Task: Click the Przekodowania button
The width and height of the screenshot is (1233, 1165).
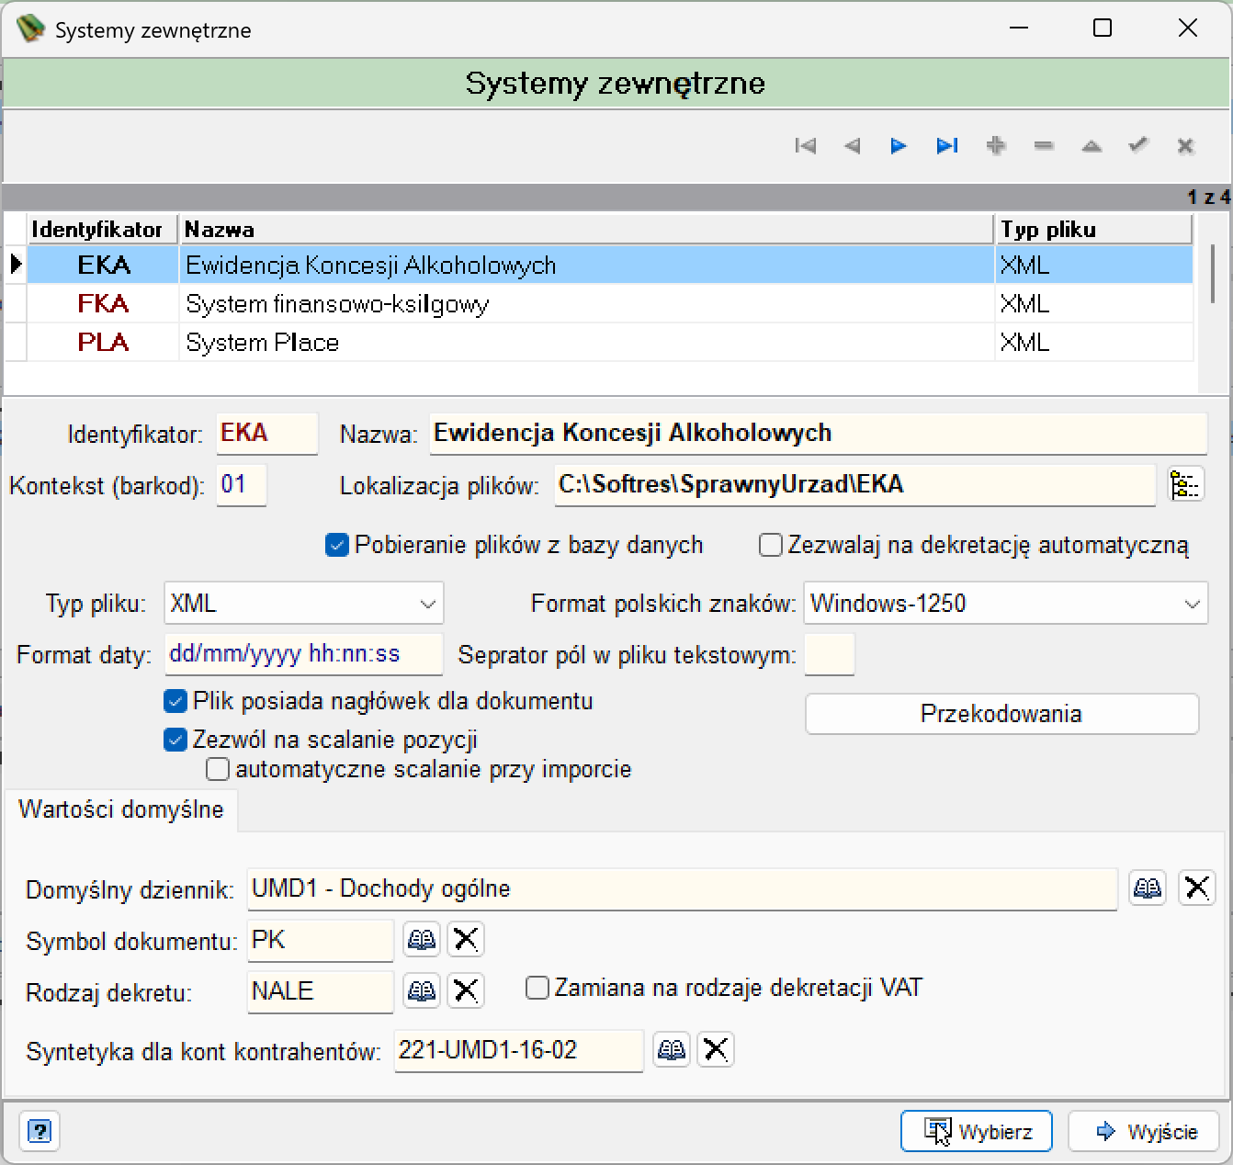Action: coord(1001,714)
